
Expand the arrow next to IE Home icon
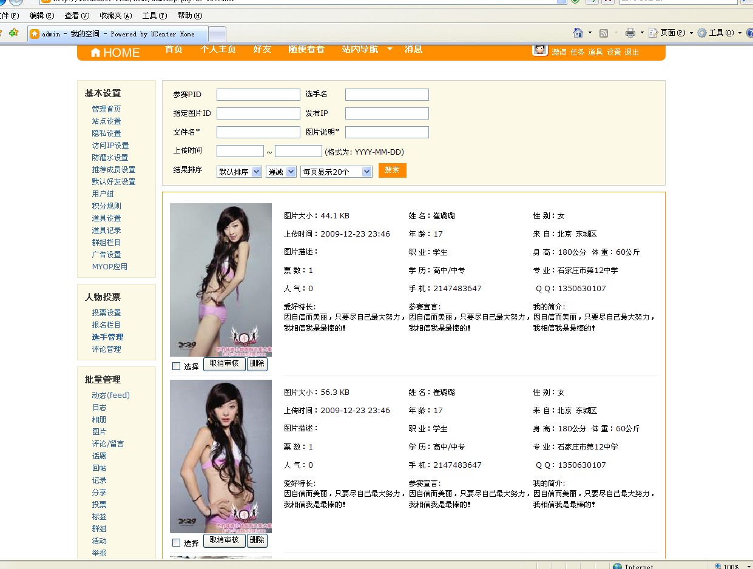click(590, 33)
